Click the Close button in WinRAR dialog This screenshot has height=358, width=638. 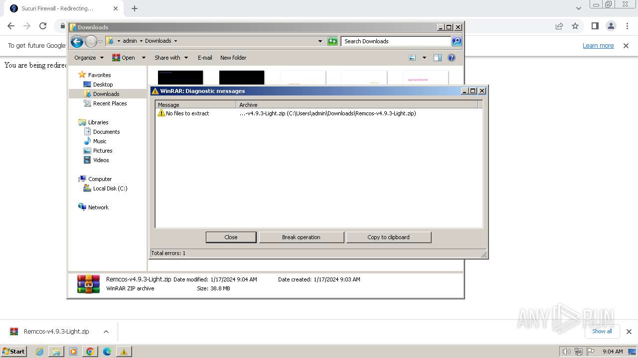[231, 237]
